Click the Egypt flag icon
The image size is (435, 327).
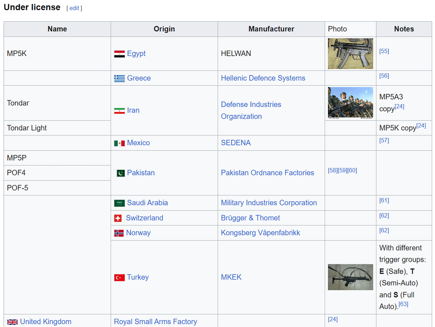tap(119, 54)
